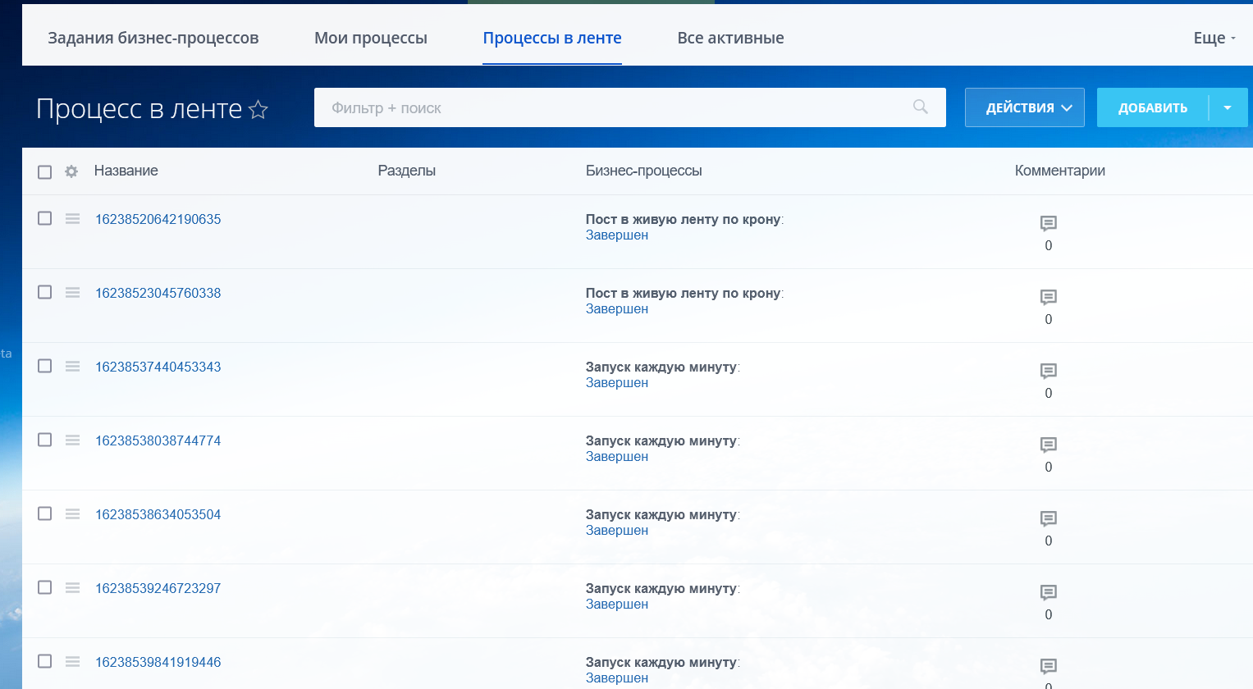Click Завершен status for 16238520642190635

(617, 235)
